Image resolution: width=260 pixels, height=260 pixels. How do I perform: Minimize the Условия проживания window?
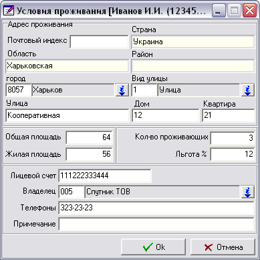click(219, 11)
